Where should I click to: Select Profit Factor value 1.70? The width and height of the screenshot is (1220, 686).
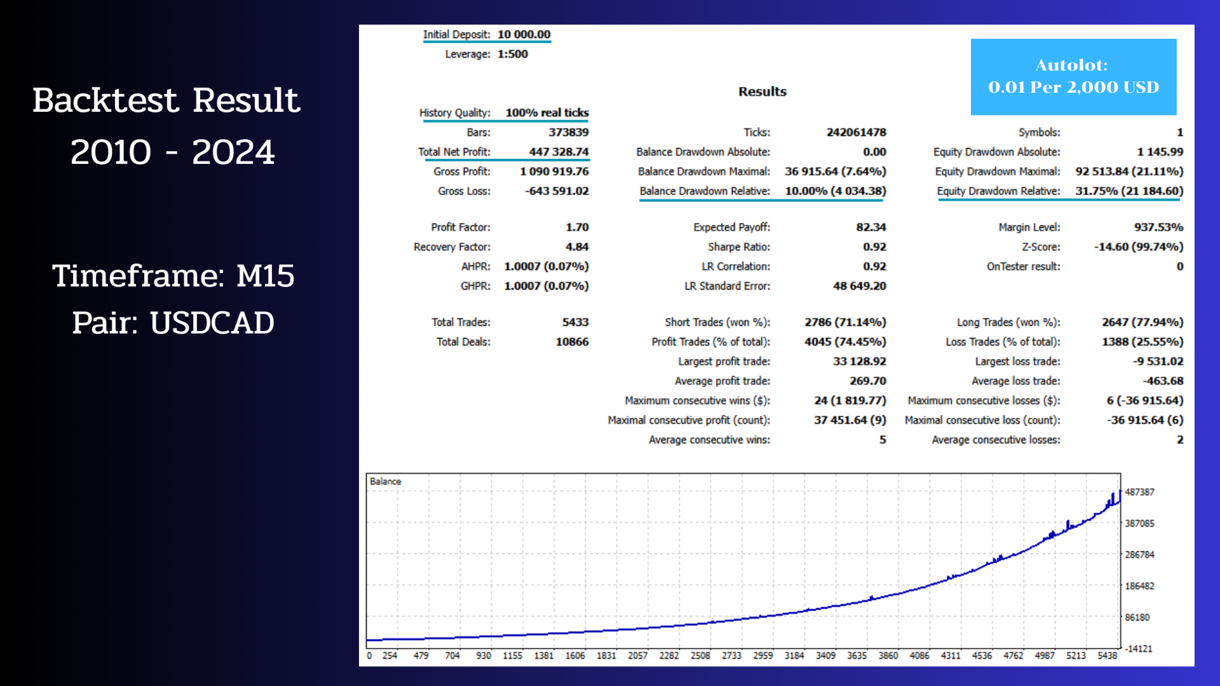click(577, 227)
